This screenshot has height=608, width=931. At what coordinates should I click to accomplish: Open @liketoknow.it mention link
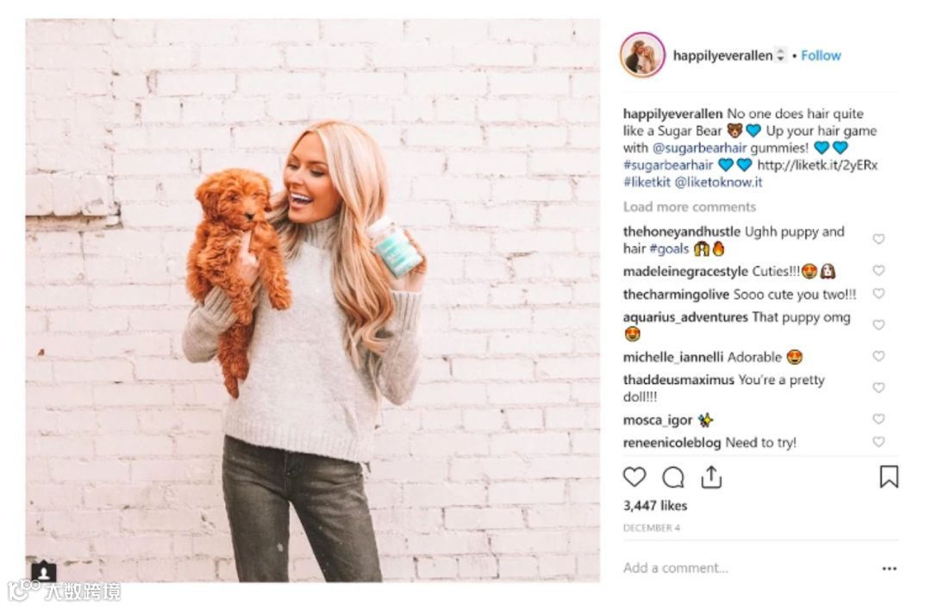click(x=718, y=182)
